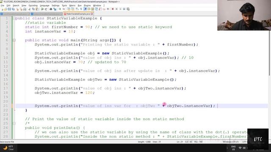This screenshot has height=152, width=271.
Task: Click the 'Ln : 21' status bar field
Action: tap(180, 142)
